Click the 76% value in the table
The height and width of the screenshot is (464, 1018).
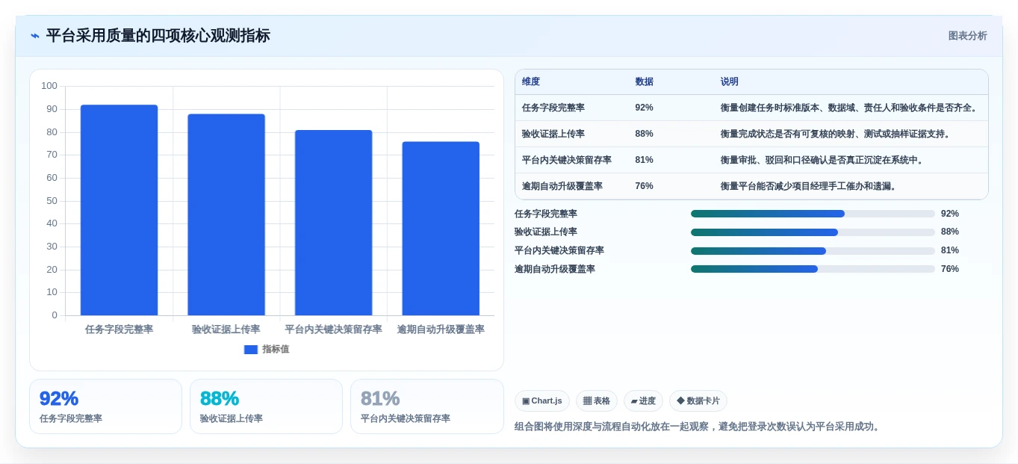(x=644, y=186)
